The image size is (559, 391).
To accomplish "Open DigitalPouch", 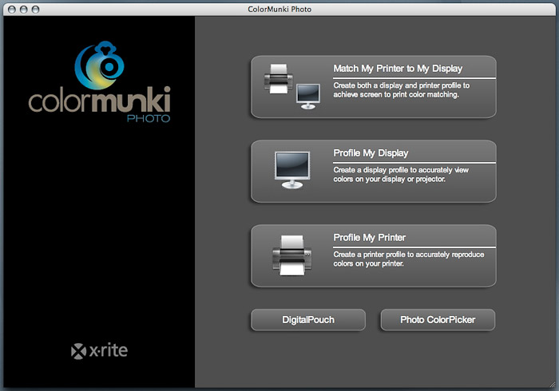I will (308, 320).
